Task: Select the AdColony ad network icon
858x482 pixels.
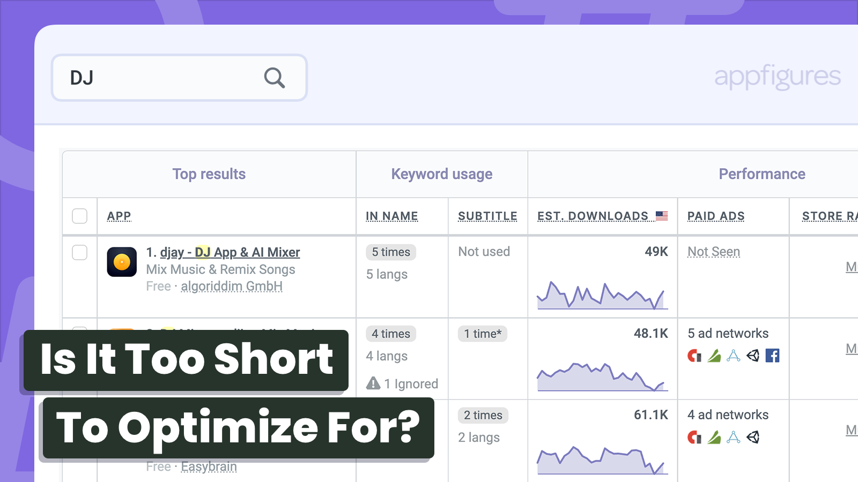Action: pyautogui.click(x=694, y=356)
